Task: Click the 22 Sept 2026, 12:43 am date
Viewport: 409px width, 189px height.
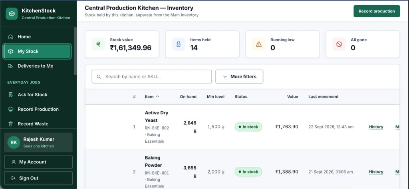Action: [331, 127]
